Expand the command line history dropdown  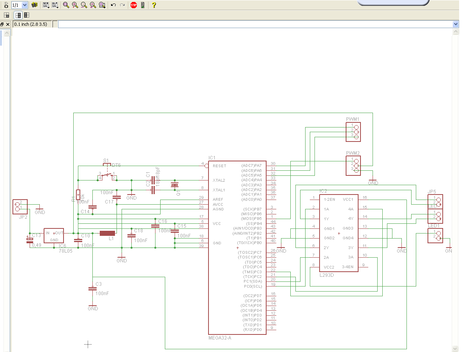pyautogui.click(x=456, y=24)
